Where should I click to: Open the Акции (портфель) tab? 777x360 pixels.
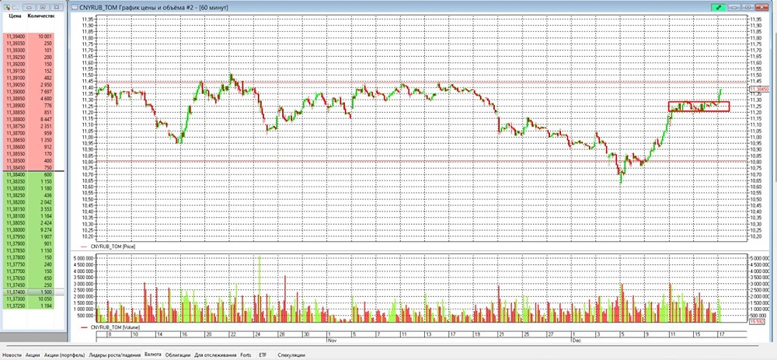(64, 354)
